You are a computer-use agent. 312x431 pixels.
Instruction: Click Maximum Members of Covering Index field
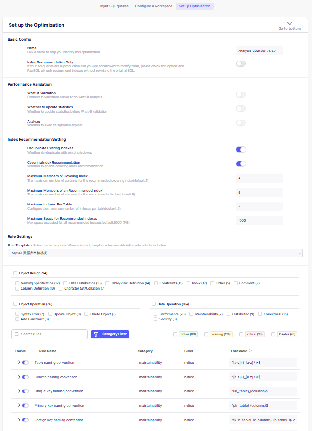[260, 178]
